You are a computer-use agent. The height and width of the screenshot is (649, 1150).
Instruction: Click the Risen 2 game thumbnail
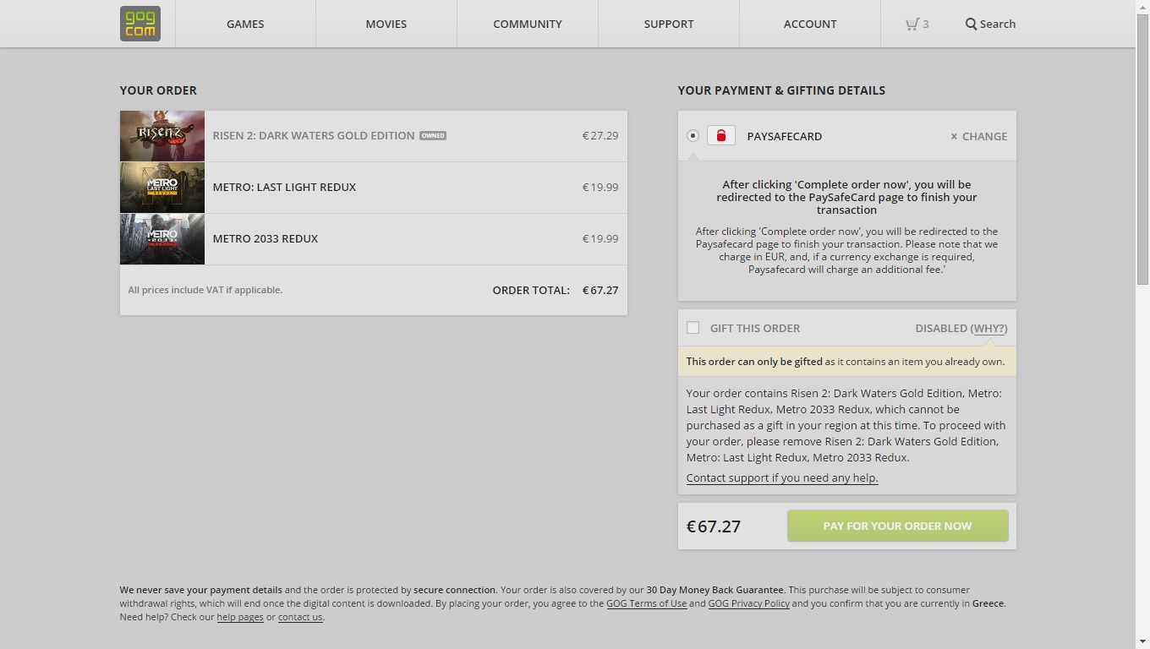[162, 136]
